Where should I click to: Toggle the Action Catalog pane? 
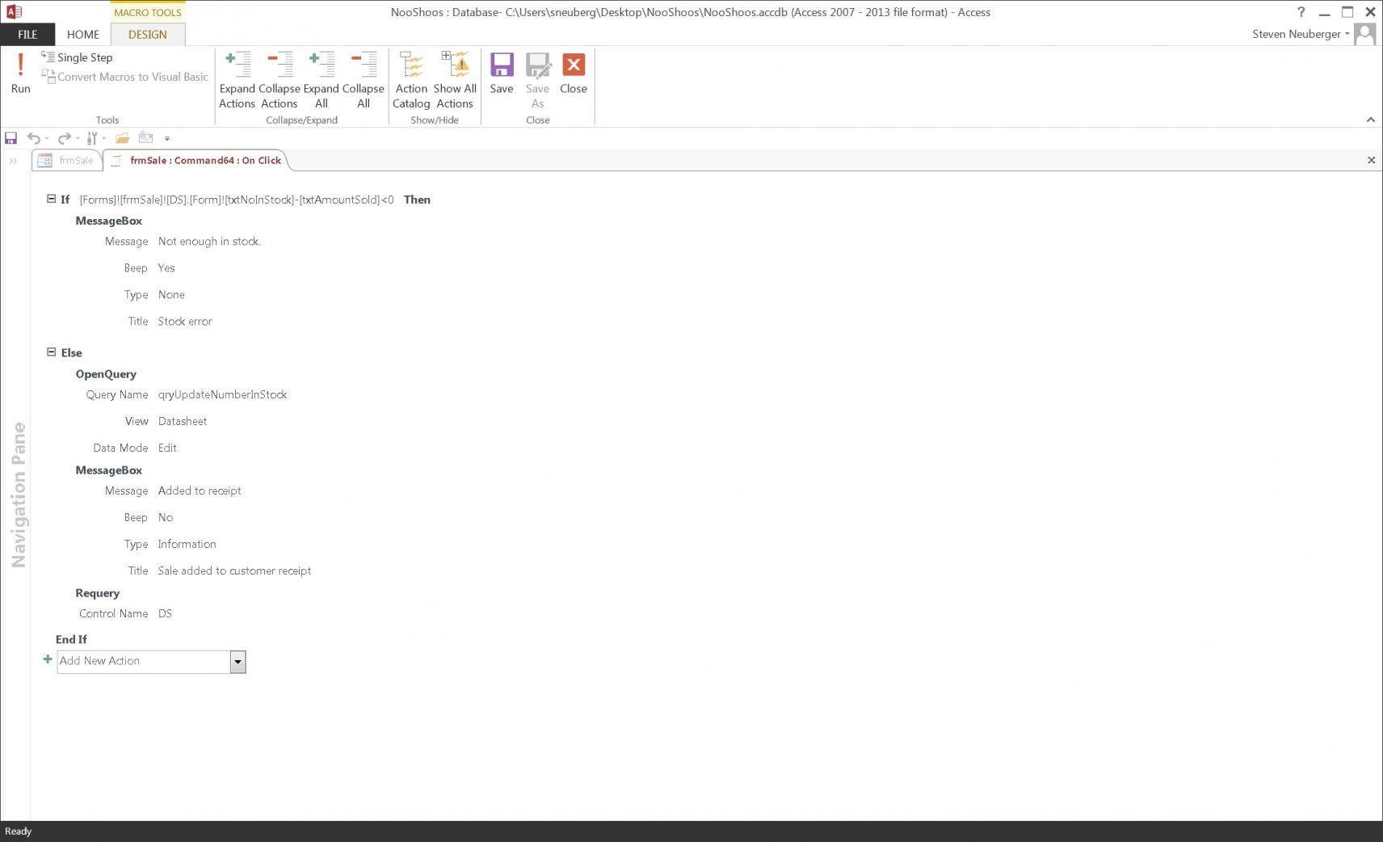pos(411,80)
